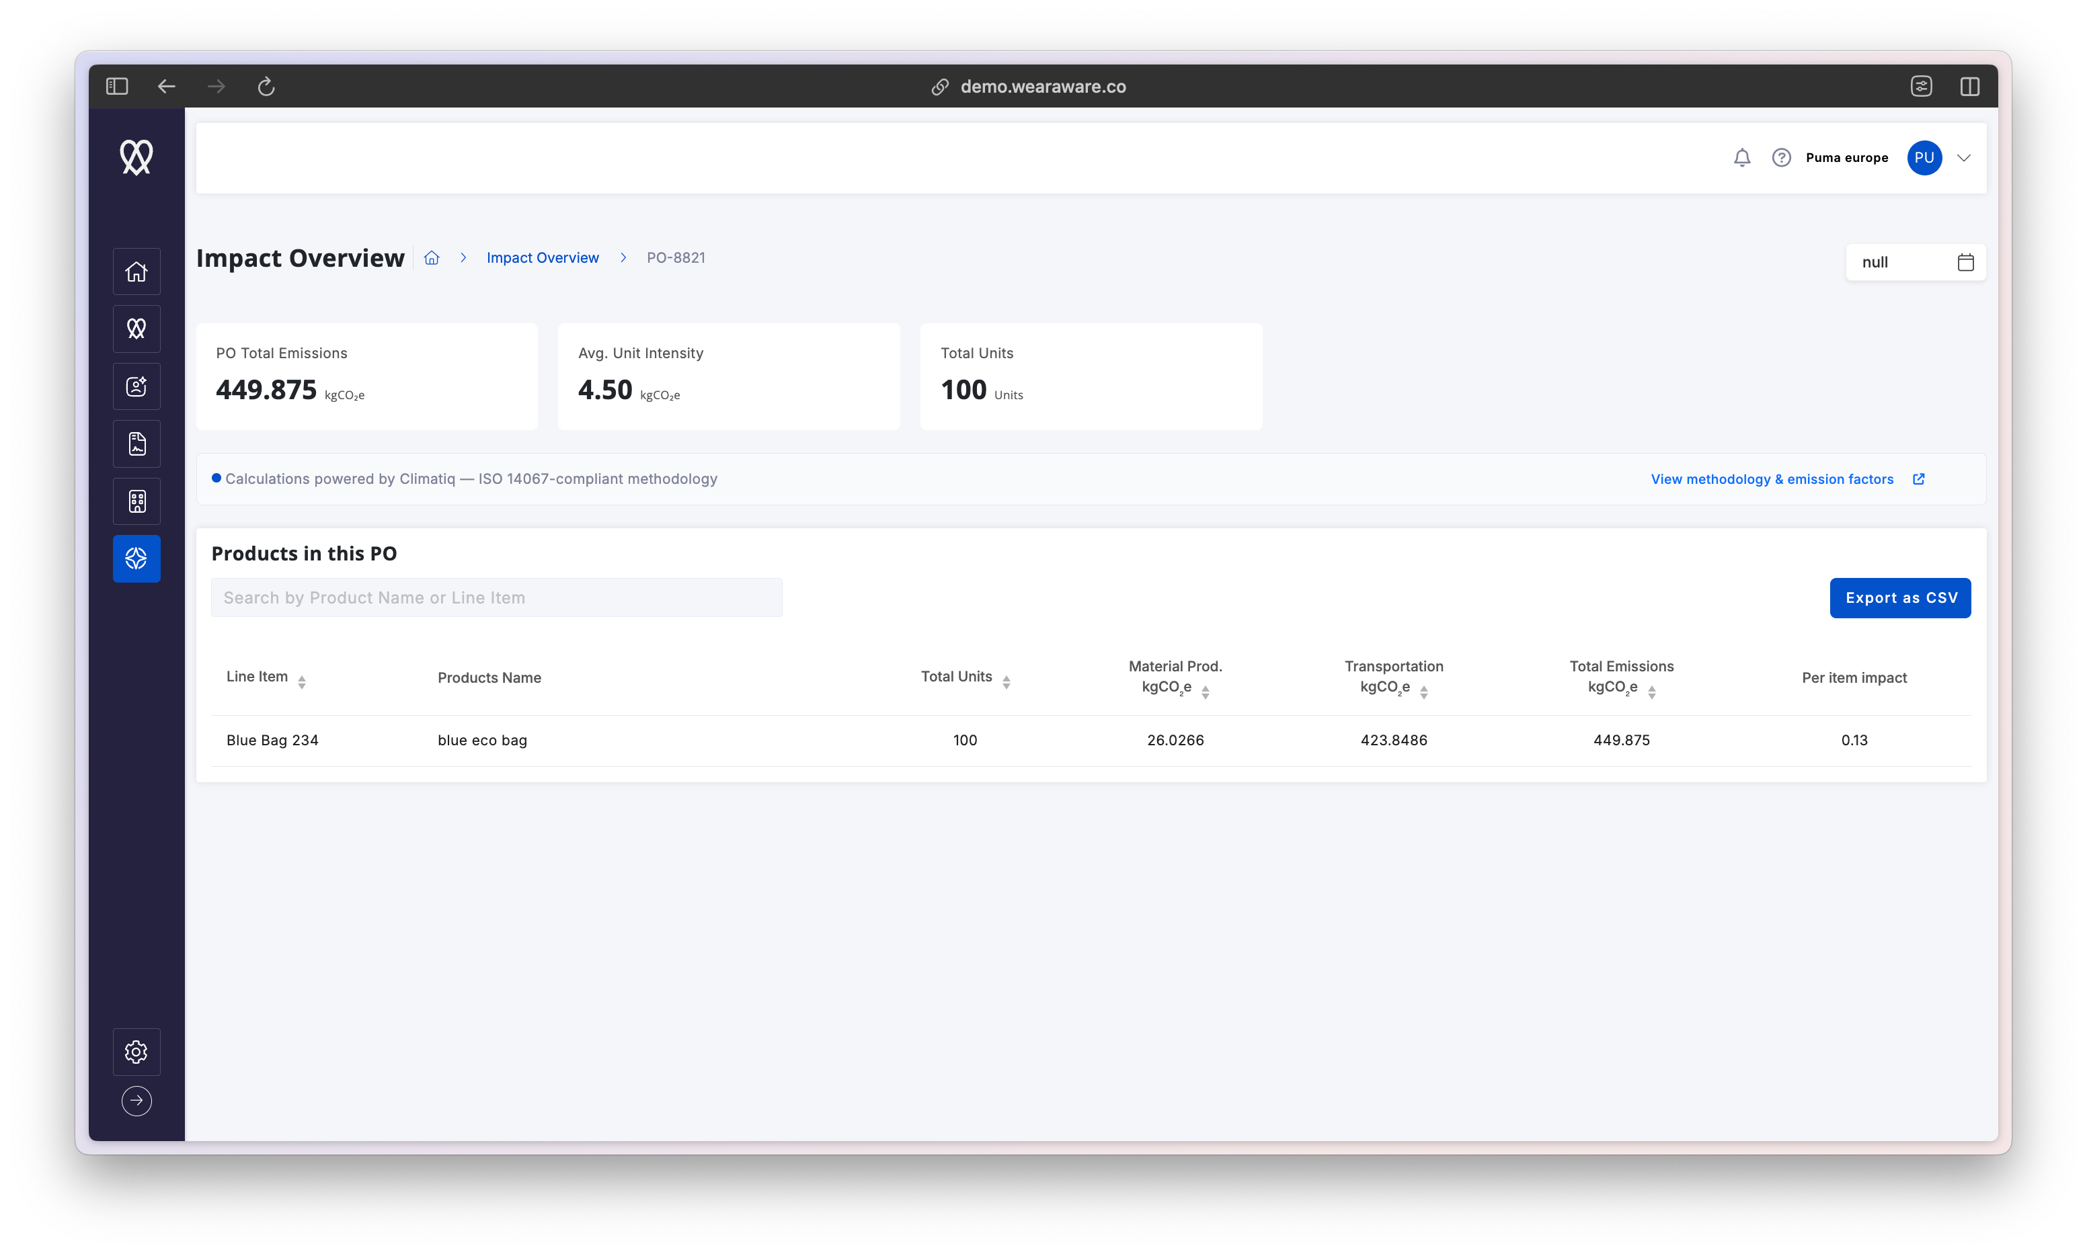Screen dimensions: 2087x1254
Task: Open the null date picker field
Action: 1916,263
